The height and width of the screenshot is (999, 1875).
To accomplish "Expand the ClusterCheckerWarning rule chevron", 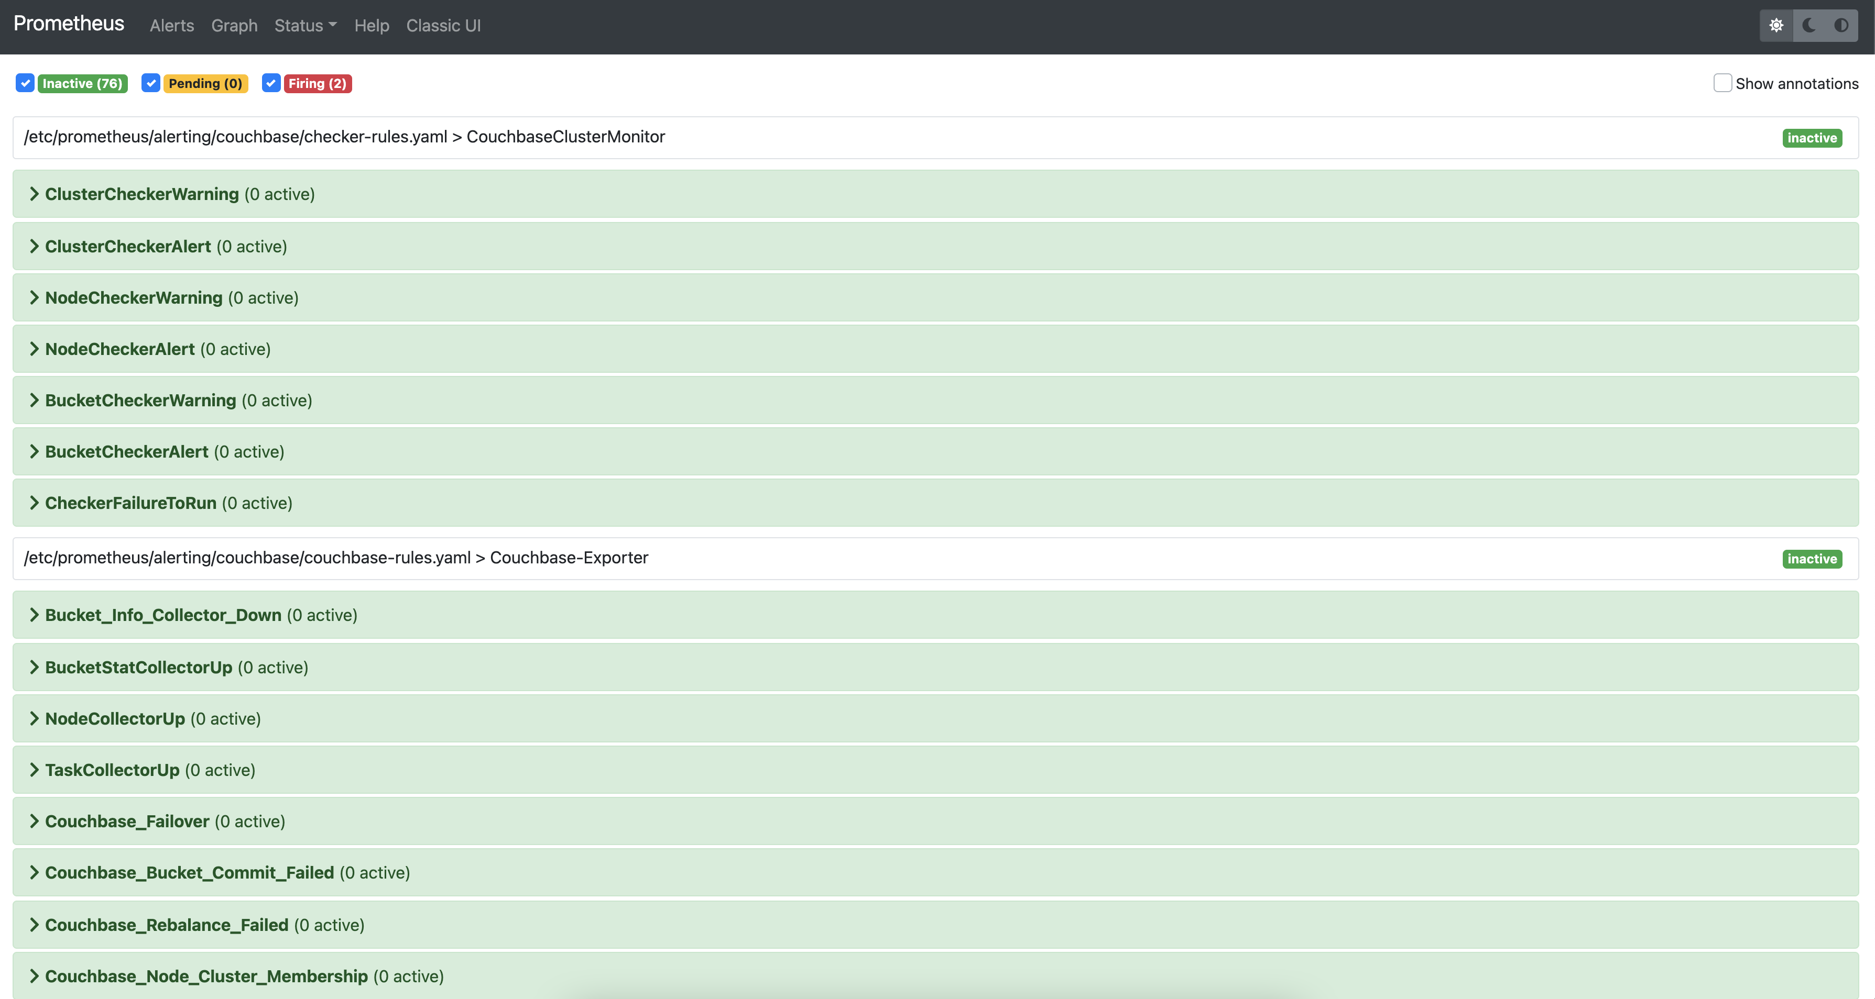I will coord(34,194).
